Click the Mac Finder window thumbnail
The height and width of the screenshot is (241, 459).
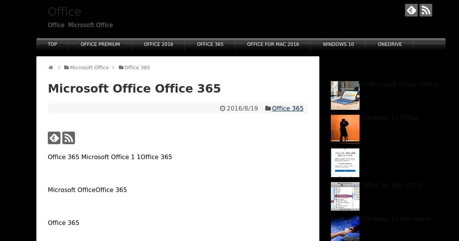345,196
